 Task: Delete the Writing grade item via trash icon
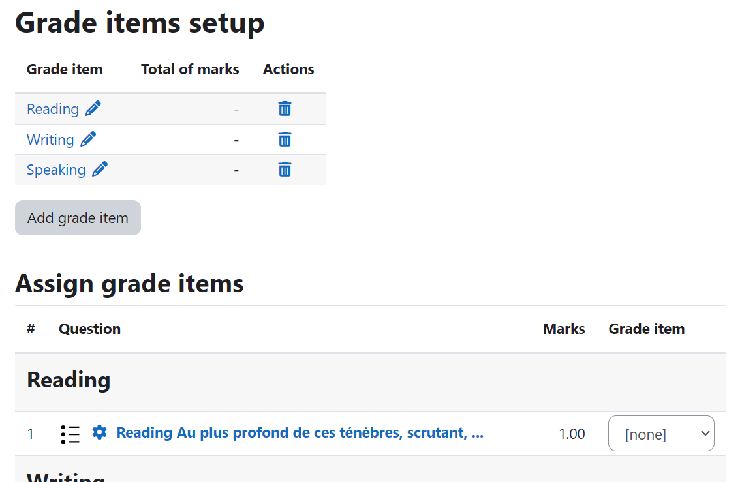click(x=285, y=140)
